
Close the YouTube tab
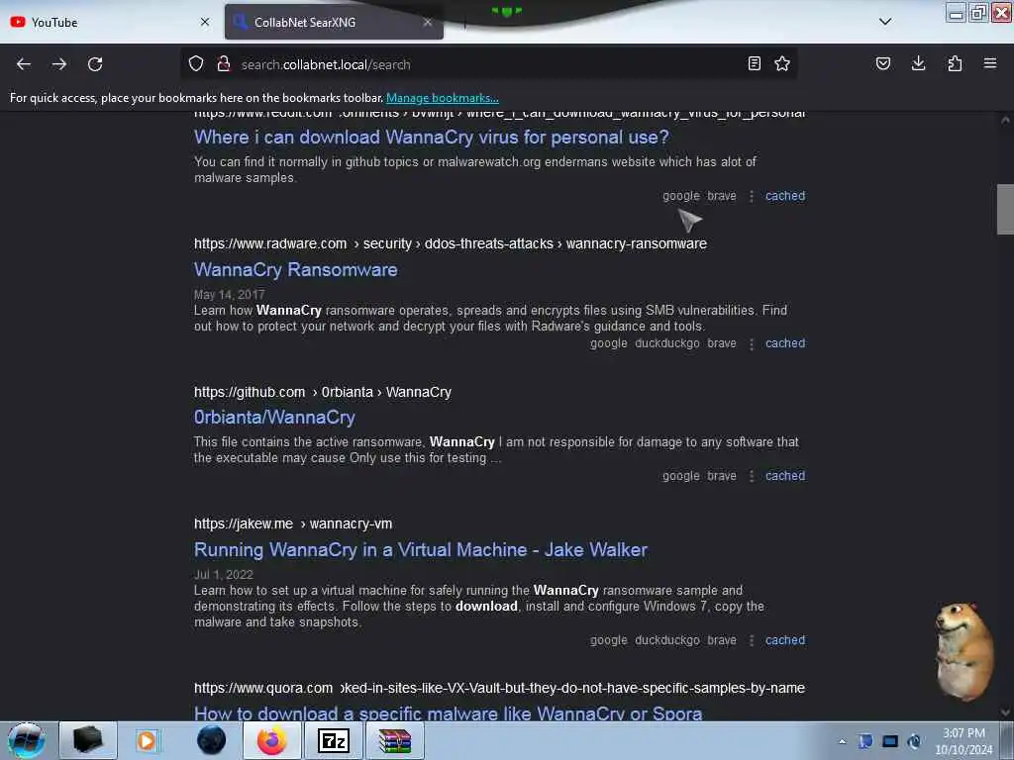point(205,22)
